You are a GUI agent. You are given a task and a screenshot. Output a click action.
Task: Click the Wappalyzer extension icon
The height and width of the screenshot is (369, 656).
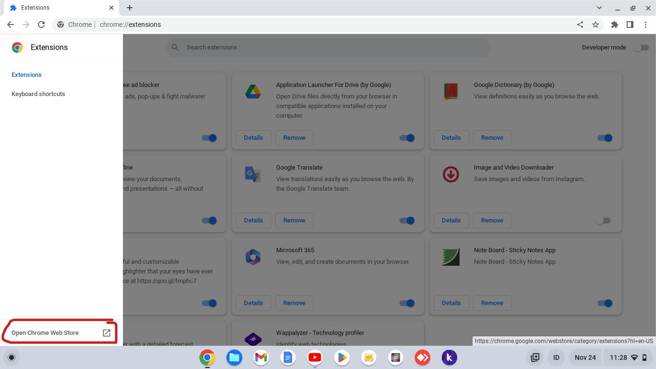pos(253,339)
